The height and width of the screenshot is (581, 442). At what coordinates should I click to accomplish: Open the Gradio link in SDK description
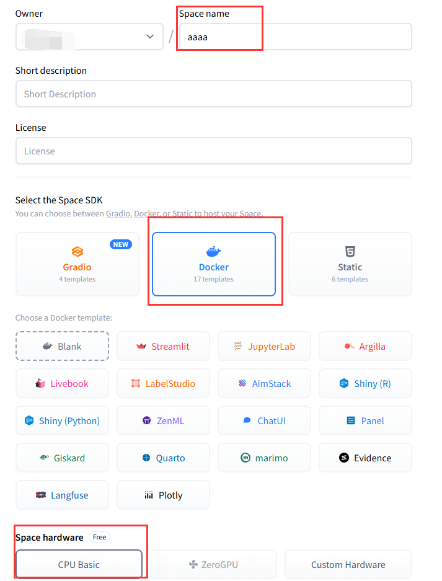[118, 213]
